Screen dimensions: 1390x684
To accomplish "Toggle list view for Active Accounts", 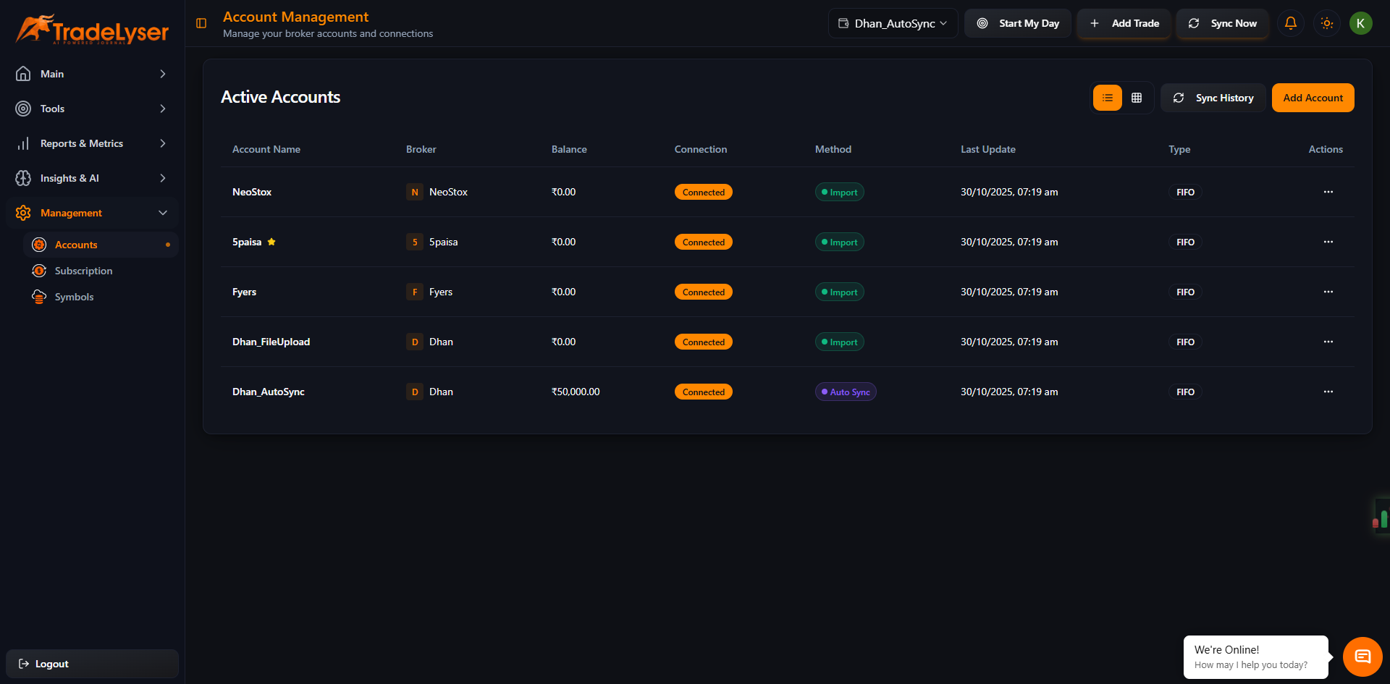I will click(x=1107, y=97).
